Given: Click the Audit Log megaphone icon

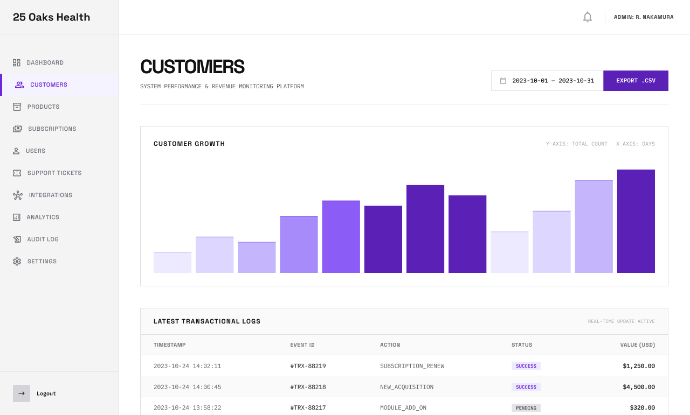Looking at the screenshot, I should tap(17, 239).
